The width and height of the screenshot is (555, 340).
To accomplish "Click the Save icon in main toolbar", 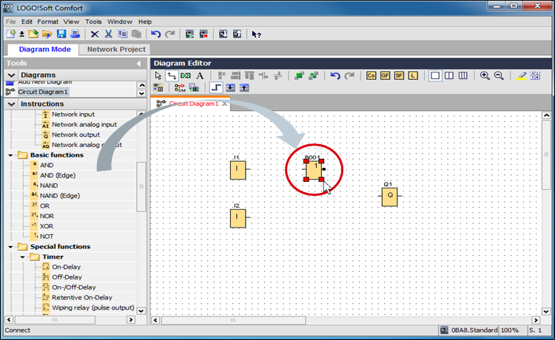I will point(61,34).
